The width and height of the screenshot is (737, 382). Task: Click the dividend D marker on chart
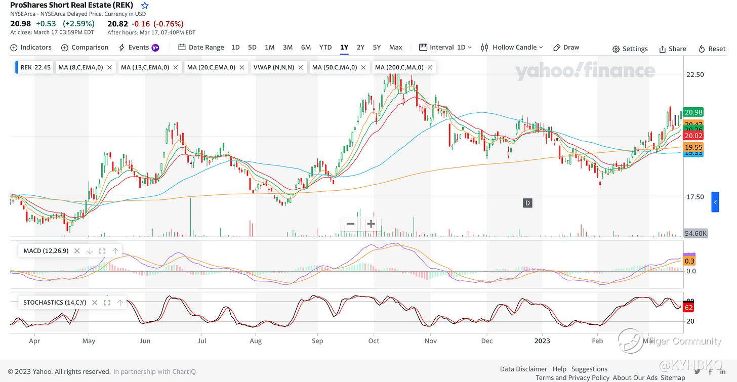pos(527,203)
